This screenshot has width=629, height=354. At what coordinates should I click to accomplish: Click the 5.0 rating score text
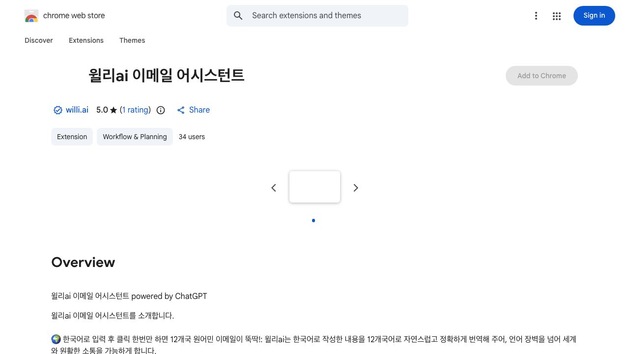pyautogui.click(x=102, y=110)
